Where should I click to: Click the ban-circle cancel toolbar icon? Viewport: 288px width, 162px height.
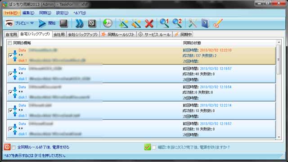click(x=92, y=23)
